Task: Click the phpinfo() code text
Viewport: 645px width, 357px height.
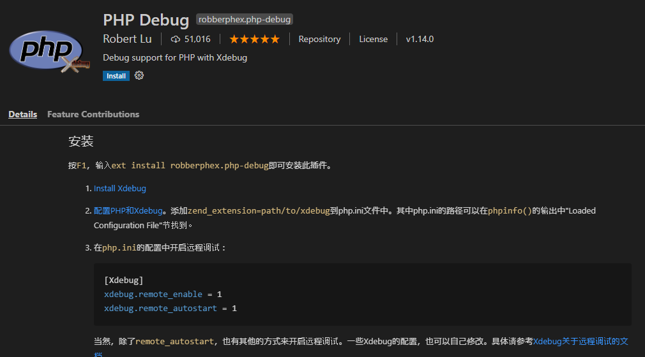Action: (x=510, y=211)
